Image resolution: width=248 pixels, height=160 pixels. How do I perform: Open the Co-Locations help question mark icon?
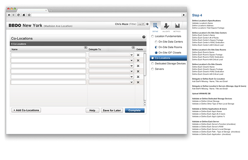tap(144, 37)
